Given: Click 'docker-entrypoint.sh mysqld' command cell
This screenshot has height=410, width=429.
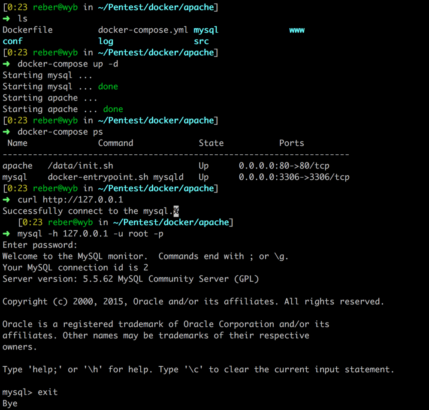Looking at the screenshot, I should [x=116, y=177].
